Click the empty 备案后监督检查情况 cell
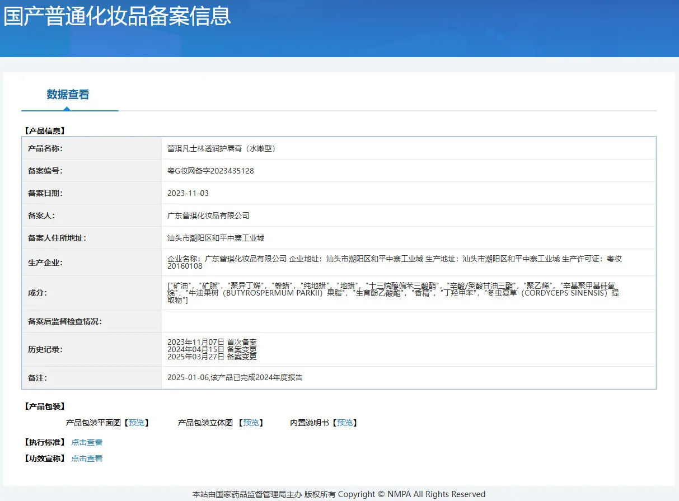 click(409, 321)
